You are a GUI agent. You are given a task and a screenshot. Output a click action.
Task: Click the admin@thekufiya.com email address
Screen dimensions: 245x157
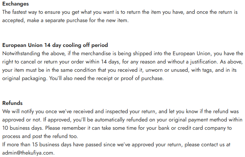[28, 153]
